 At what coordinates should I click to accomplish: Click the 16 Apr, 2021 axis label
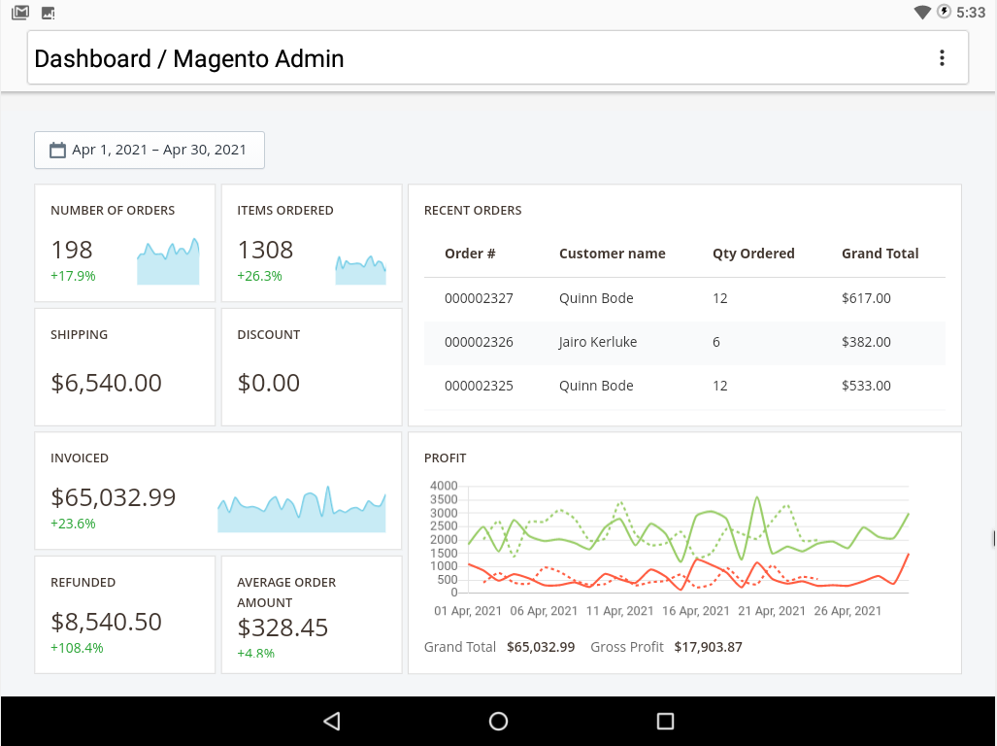696,611
